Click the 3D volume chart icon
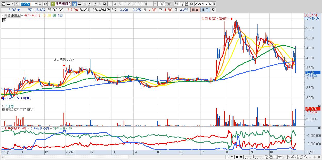This screenshot has width=322, height=160. click(297, 157)
